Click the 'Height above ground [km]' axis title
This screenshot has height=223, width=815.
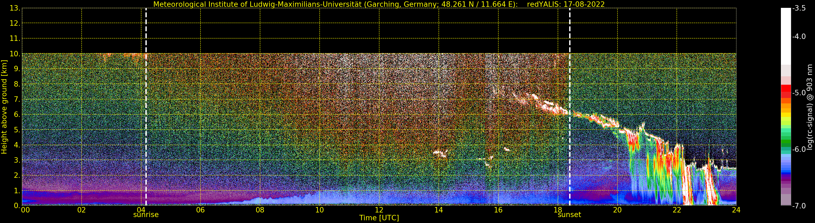[x=4, y=107]
